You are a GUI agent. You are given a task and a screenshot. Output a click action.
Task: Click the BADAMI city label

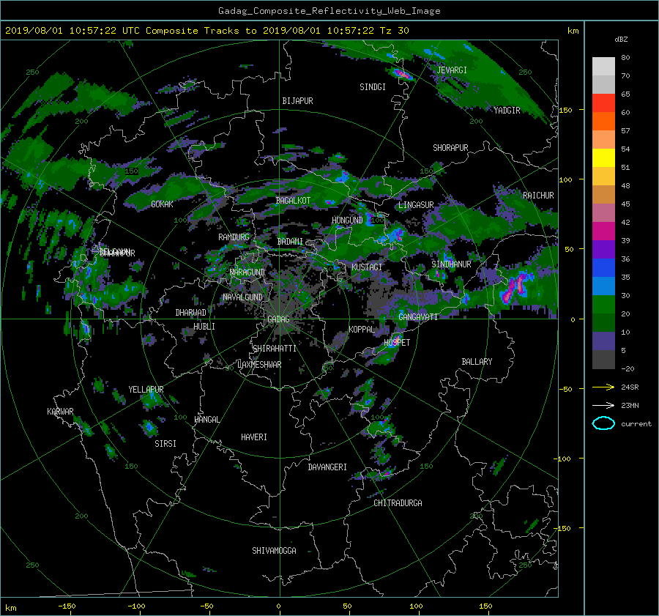(290, 242)
